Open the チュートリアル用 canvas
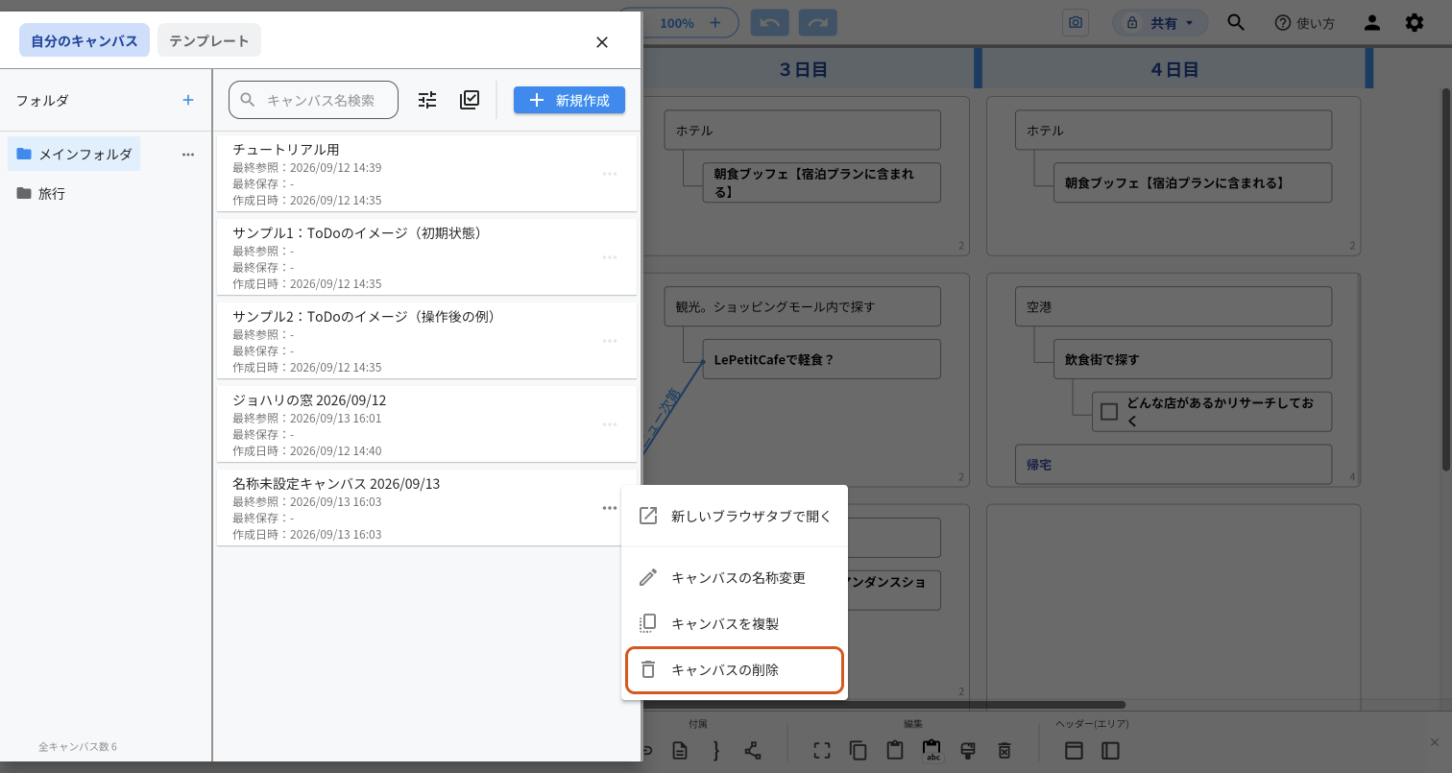 (426, 174)
